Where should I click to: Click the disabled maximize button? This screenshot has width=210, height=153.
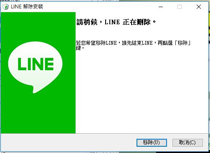tap(180, 7)
